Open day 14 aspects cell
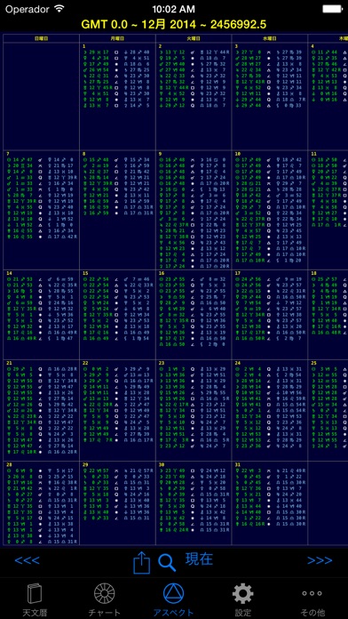The height and width of the screenshot is (619, 348). pos(42,314)
